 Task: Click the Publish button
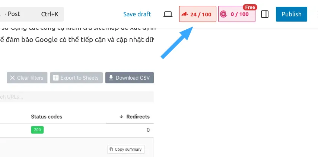point(292,14)
